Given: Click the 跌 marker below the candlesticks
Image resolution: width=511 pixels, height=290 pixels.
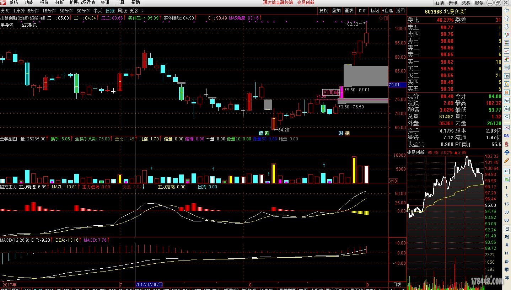Looking at the screenshot, I should 267,133.
